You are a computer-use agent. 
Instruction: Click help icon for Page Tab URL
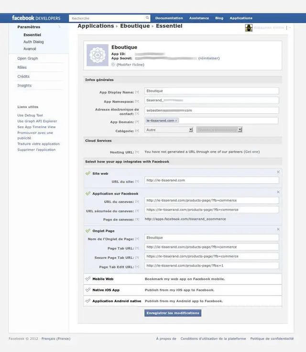[137, 248]
